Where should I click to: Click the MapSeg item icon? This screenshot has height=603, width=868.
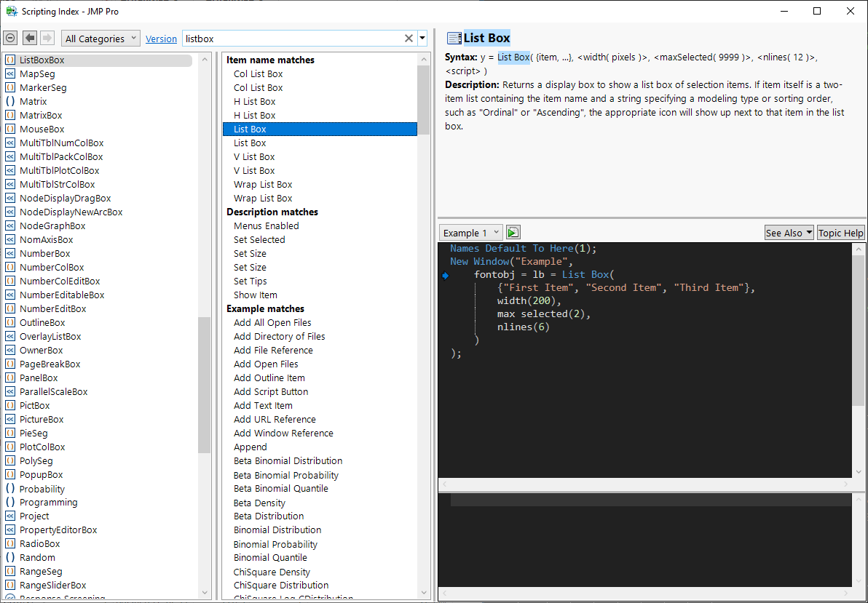[x=10, y=73]
